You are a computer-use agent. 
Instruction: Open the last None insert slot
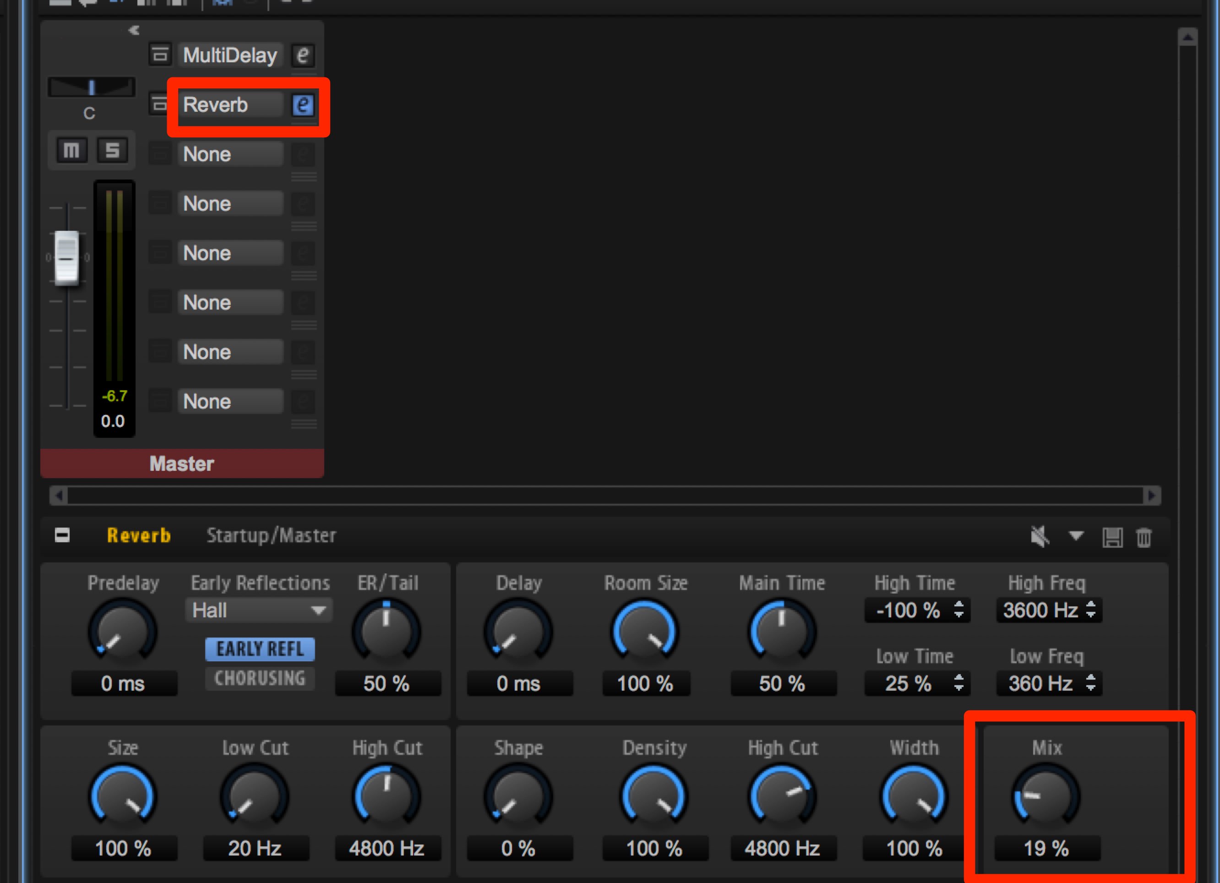click(230, 401)
